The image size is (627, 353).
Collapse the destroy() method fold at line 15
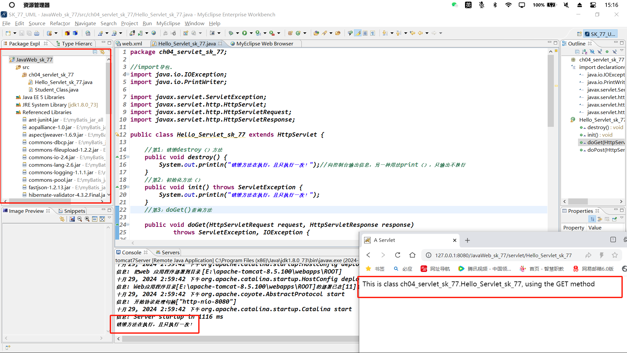[x=128, y=157]
